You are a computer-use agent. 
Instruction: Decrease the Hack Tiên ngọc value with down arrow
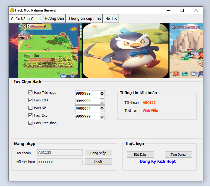tap(102, 95)
